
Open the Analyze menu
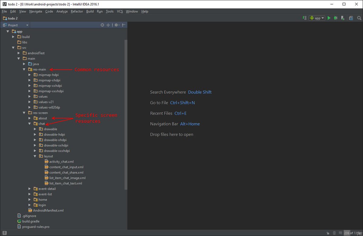point(62,11)
